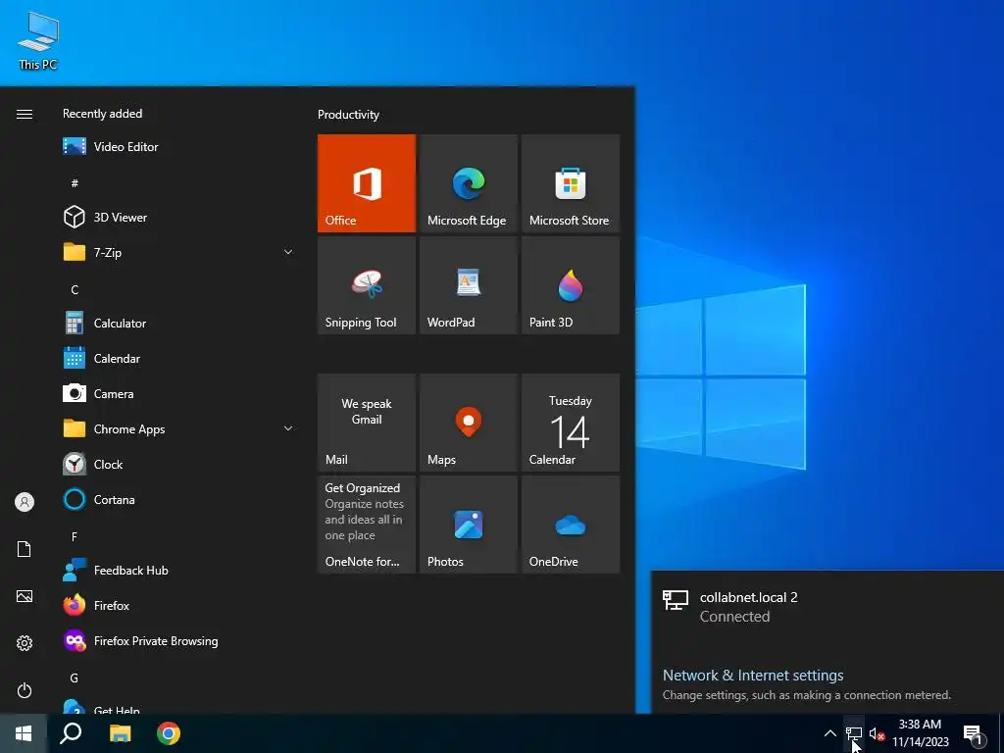Open the Maps tile
The image size is (1004, 753).
[468, 423]
